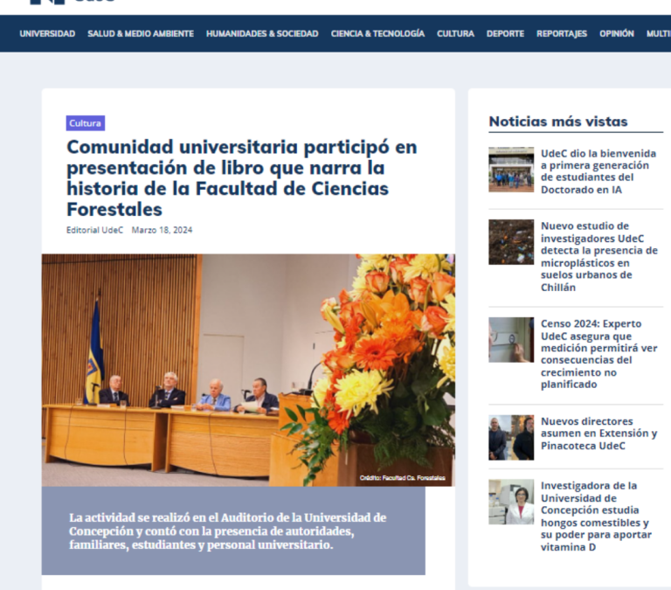671x590 pixels.
Task: Open news about Doctorado en IA students
Action: pos(598,171)
